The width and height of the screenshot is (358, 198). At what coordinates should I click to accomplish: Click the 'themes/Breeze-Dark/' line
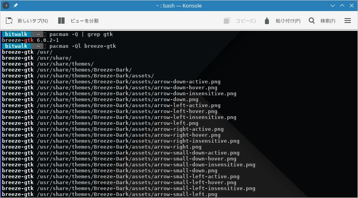[x=67, y=70]
